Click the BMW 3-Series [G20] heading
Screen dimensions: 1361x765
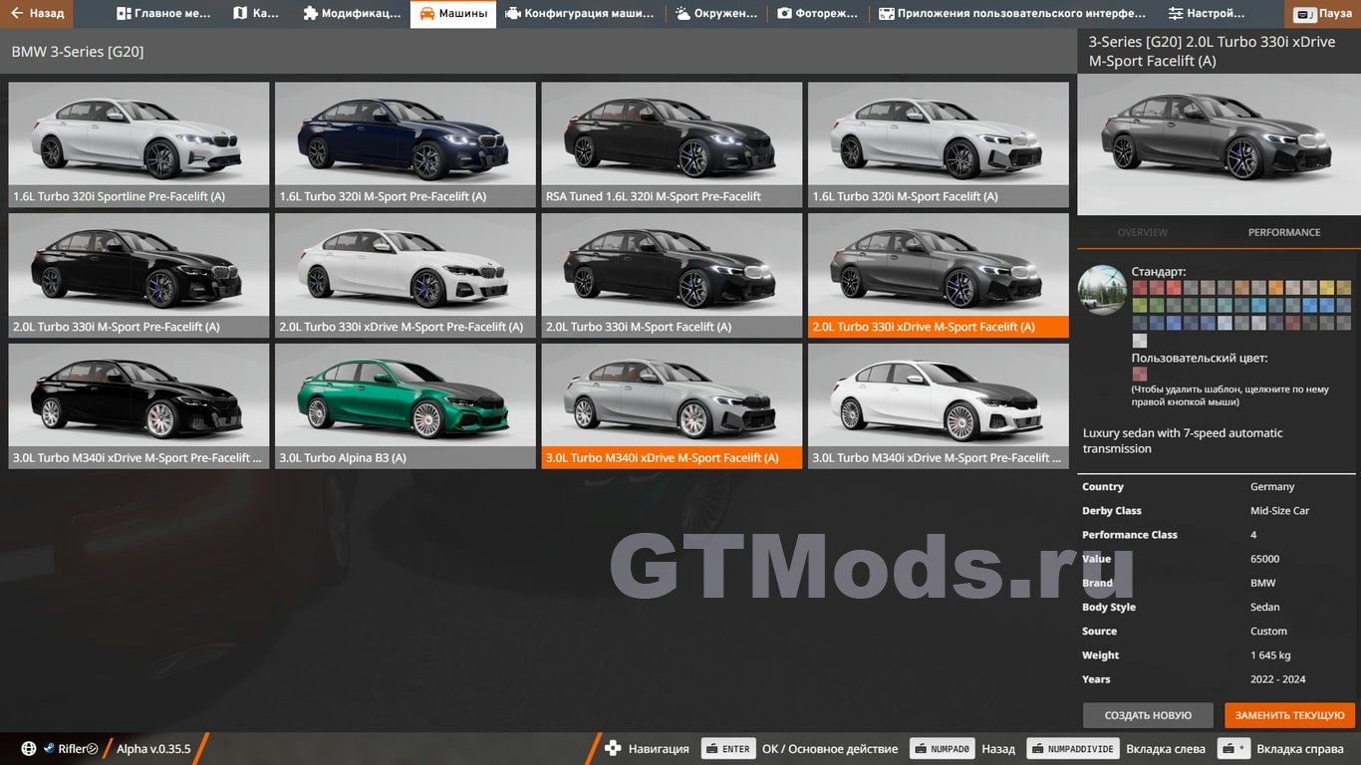coord(78,51)
